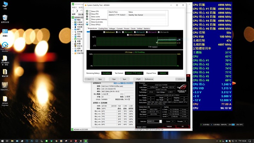Click the Stop button
The image size is (254, 143).
coord(100,79)
